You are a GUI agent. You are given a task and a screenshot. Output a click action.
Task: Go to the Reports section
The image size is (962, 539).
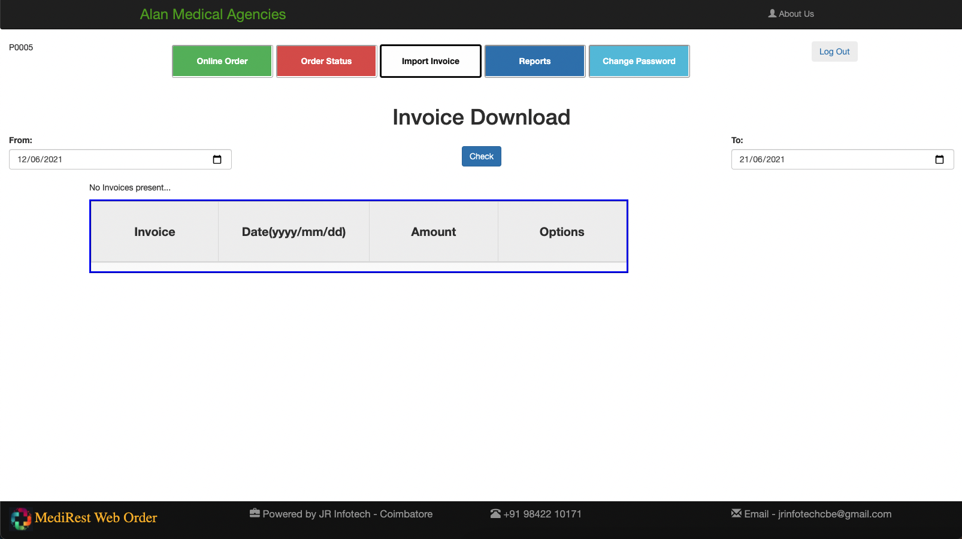pyautogui.click(x=535, y=61)
